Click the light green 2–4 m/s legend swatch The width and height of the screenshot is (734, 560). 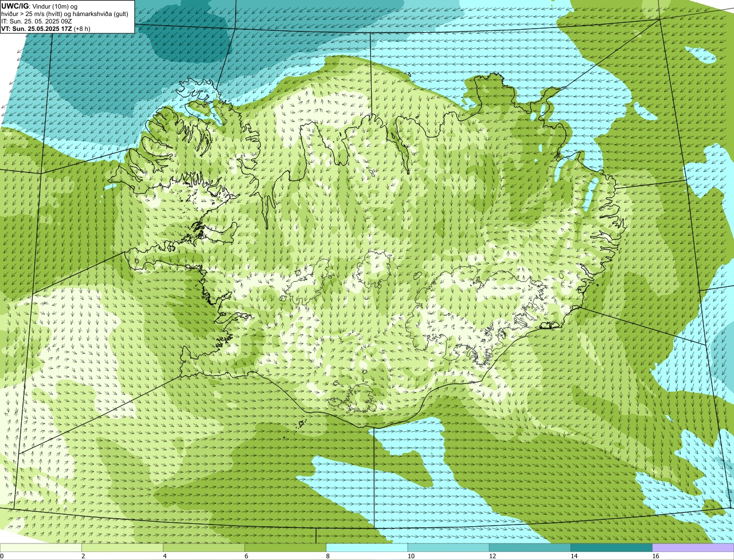(x=122, y=547)
